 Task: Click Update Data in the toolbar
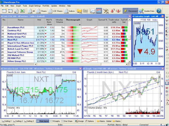click(x=147, y=11)
